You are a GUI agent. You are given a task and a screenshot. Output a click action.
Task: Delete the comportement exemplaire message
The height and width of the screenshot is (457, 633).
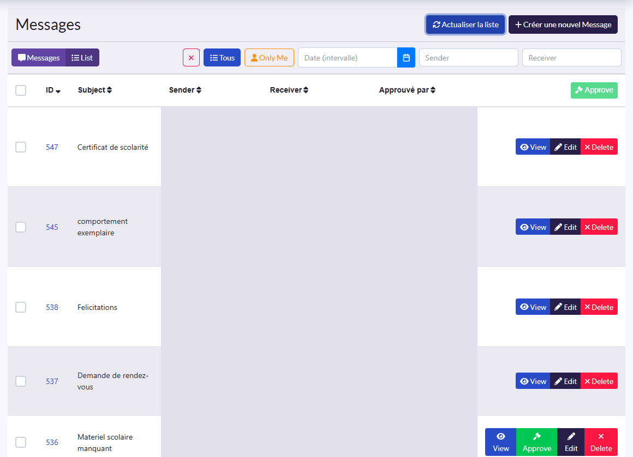599,227
